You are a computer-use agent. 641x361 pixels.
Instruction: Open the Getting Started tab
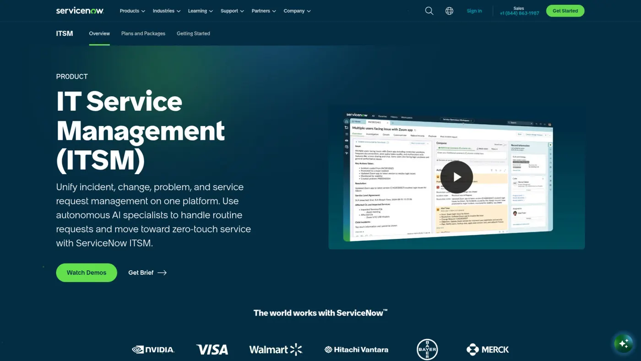tap(193, 33)
